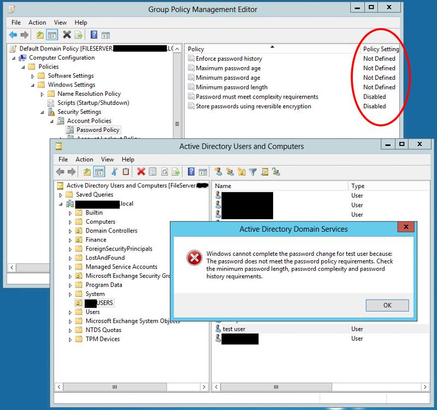This screenshot has width=437, height=410.
Task: Click export list icon in Active Directory Users toolbar
Action: tap(176, 172)
